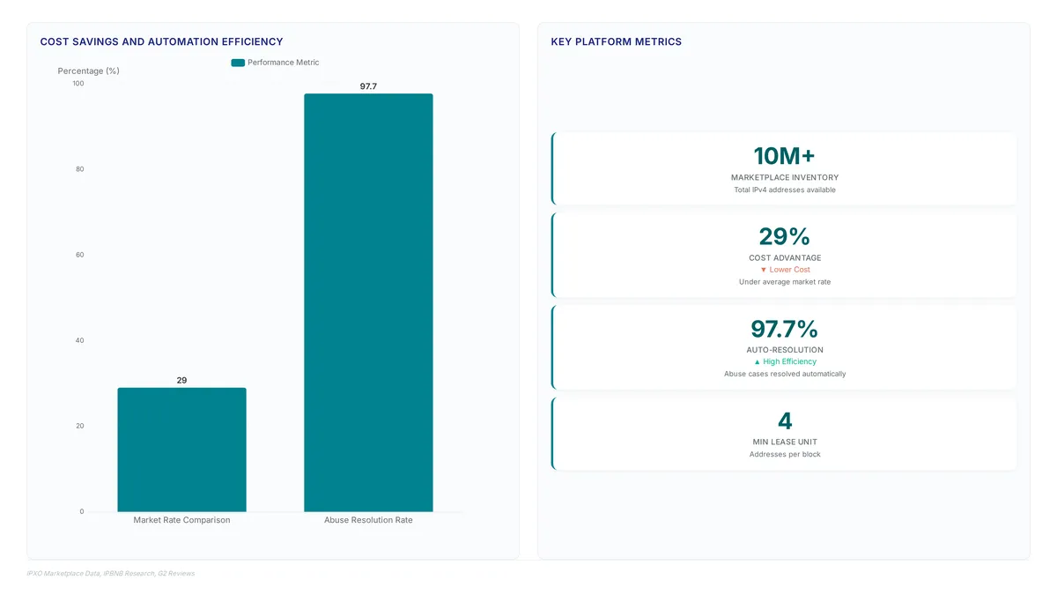Click the Abuse Resolution Rate axis label
Image resolution: width=1057 pixels, height=595 pixels.
click(368, 520)
